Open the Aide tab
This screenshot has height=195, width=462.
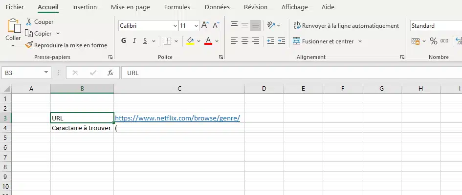point(328,7)
